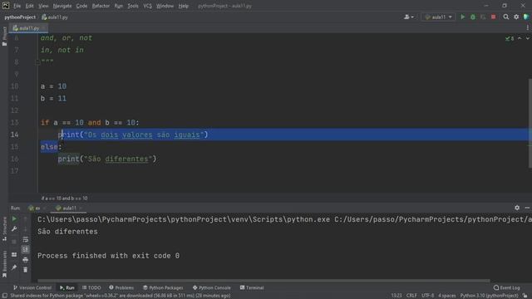This screenshot has width=532, height=299.
Task: Open Python Packages tool window
Action: [x=163, y=287]
